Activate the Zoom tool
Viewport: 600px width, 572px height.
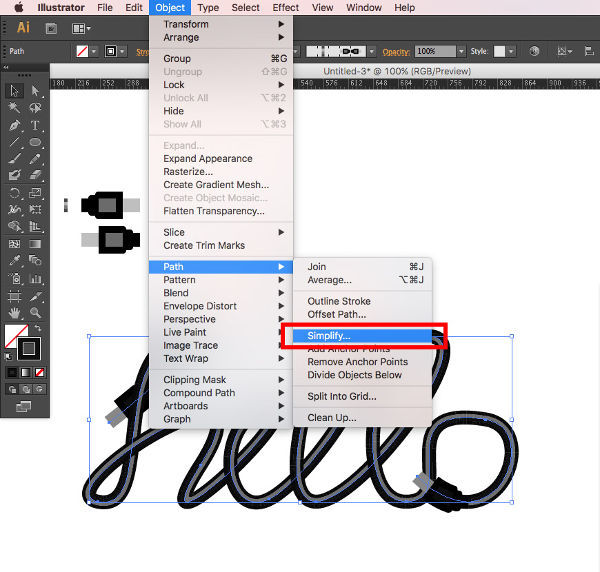click(x=35, y=313)
